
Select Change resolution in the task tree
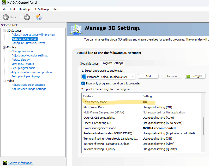point(23,51)
